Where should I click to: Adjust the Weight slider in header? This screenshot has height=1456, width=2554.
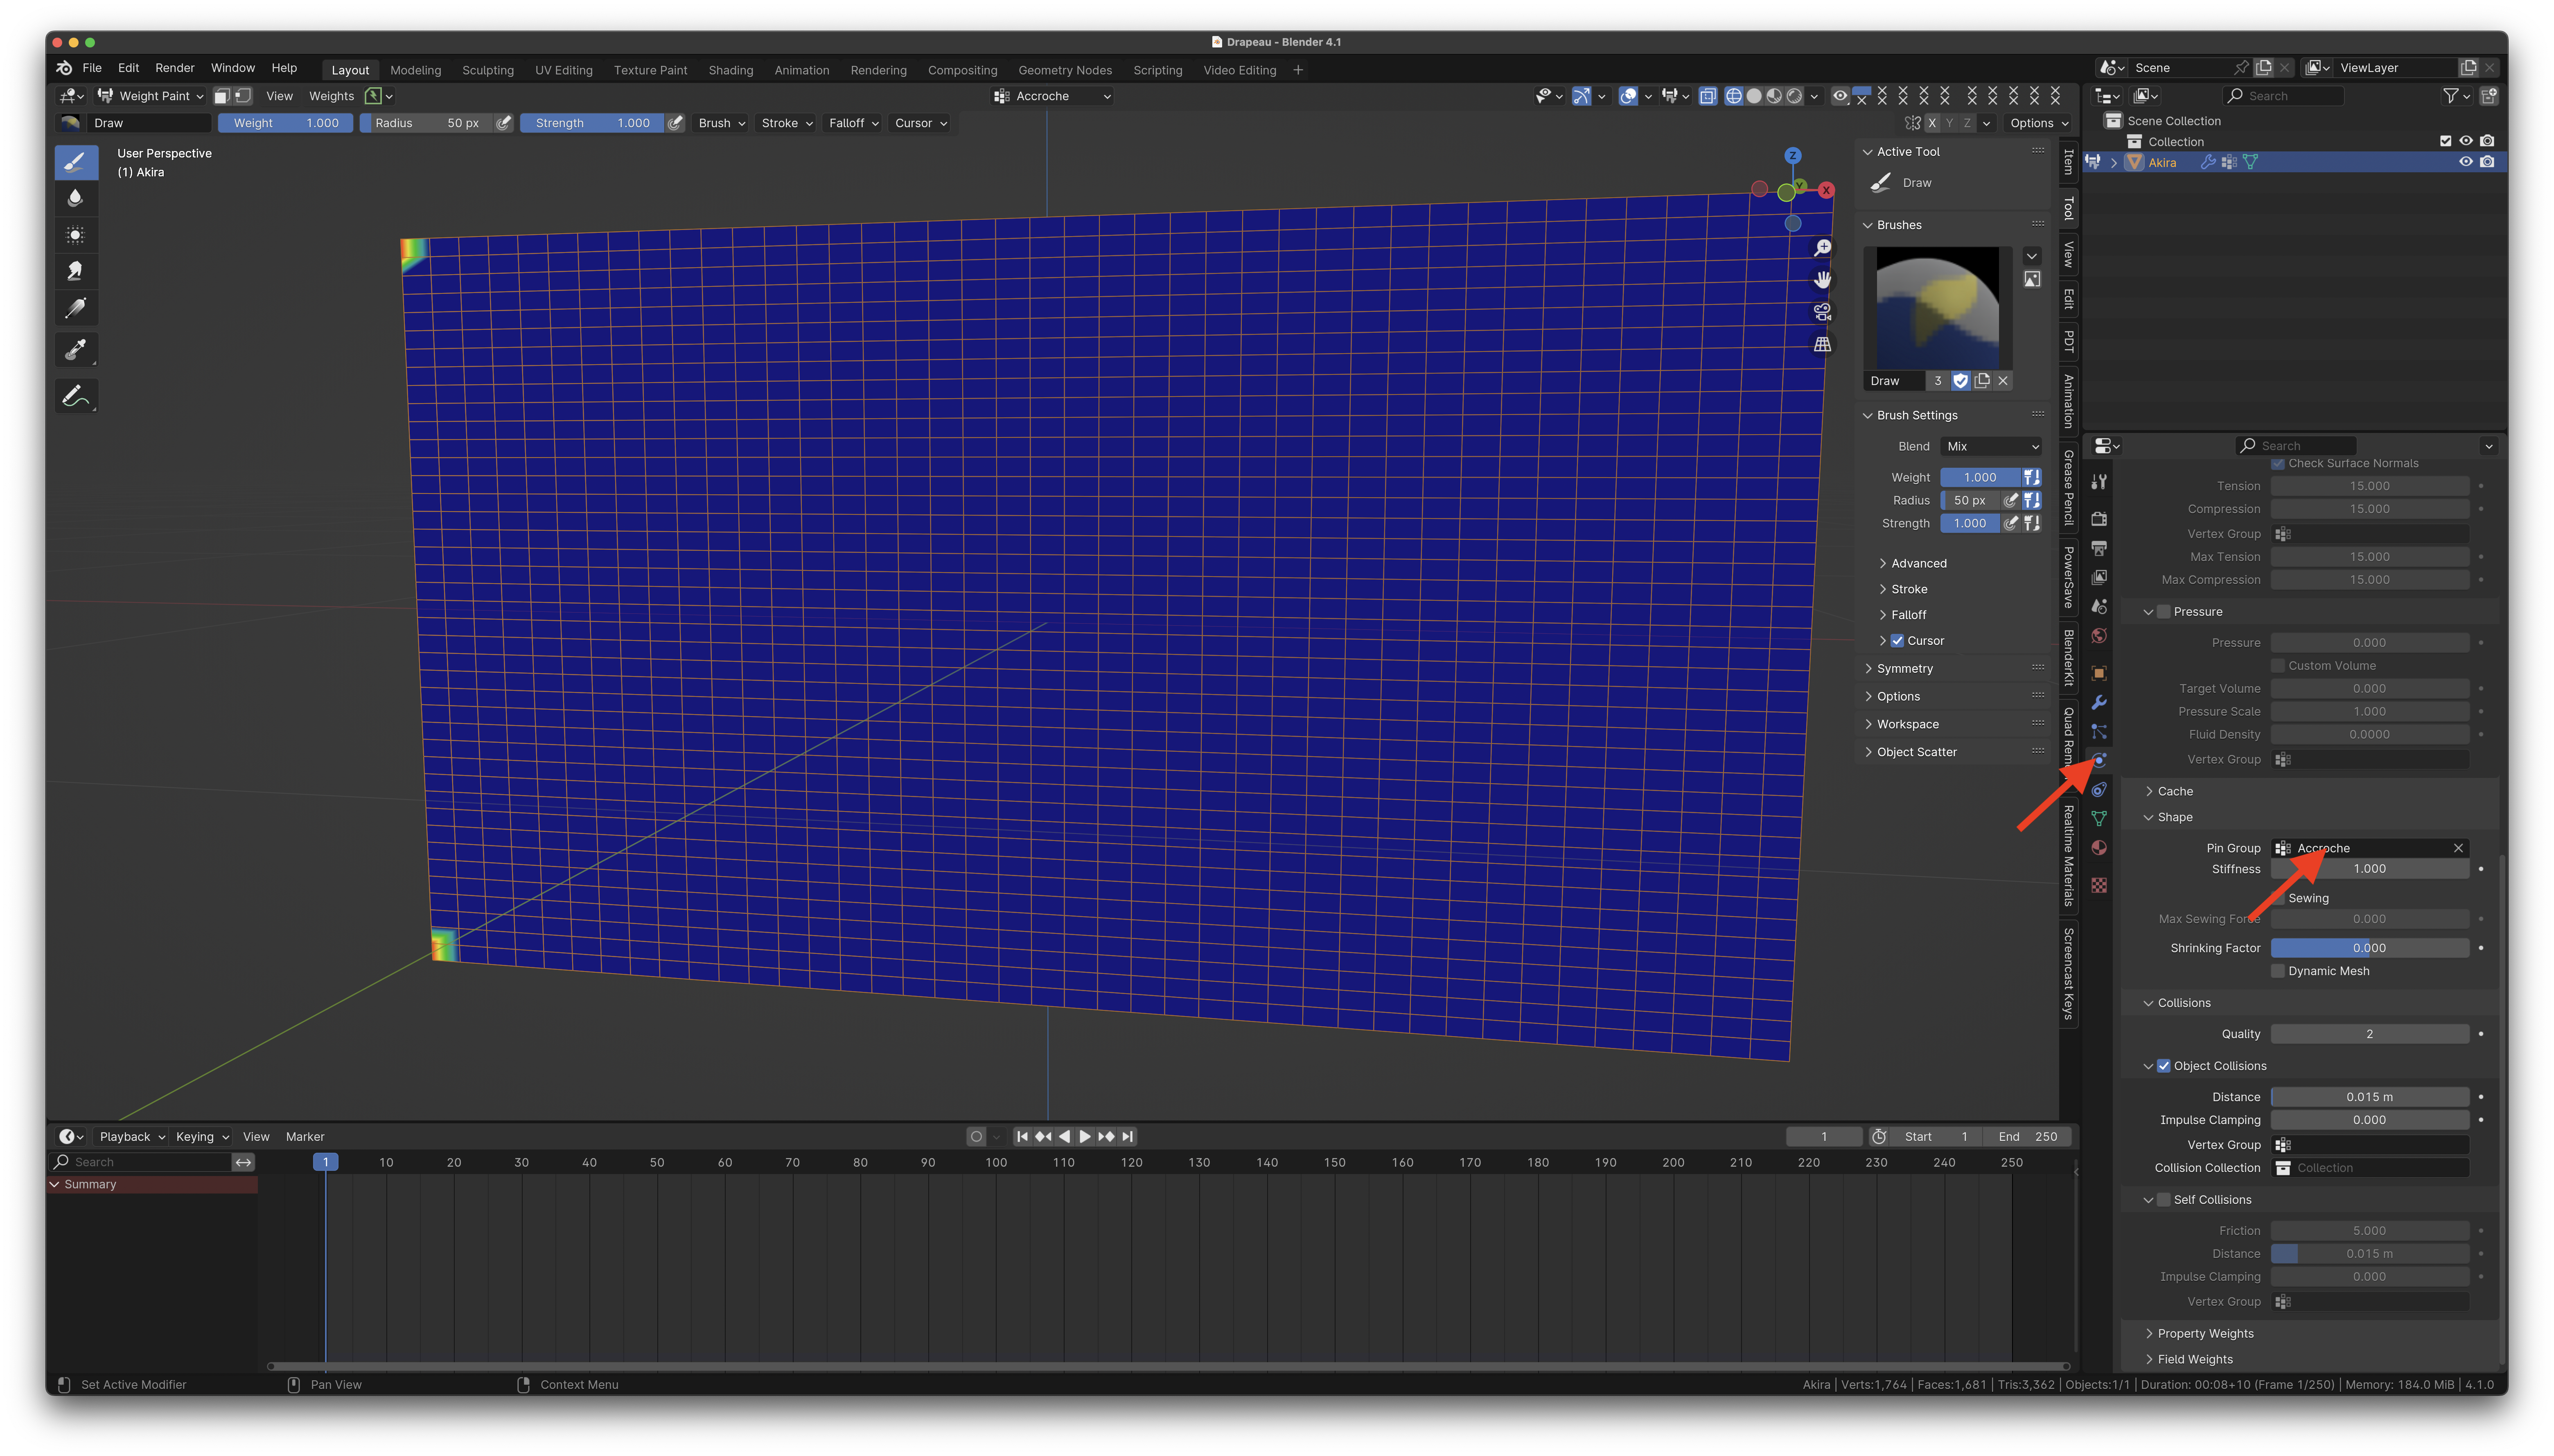point(286,123)
